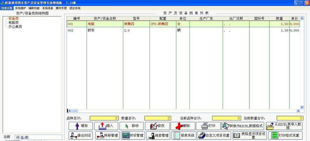Select the 电脑类 tree node

point(13,23)
